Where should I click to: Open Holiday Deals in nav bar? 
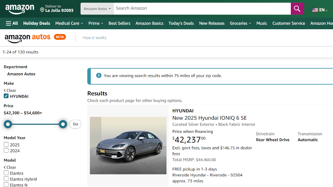37,23
